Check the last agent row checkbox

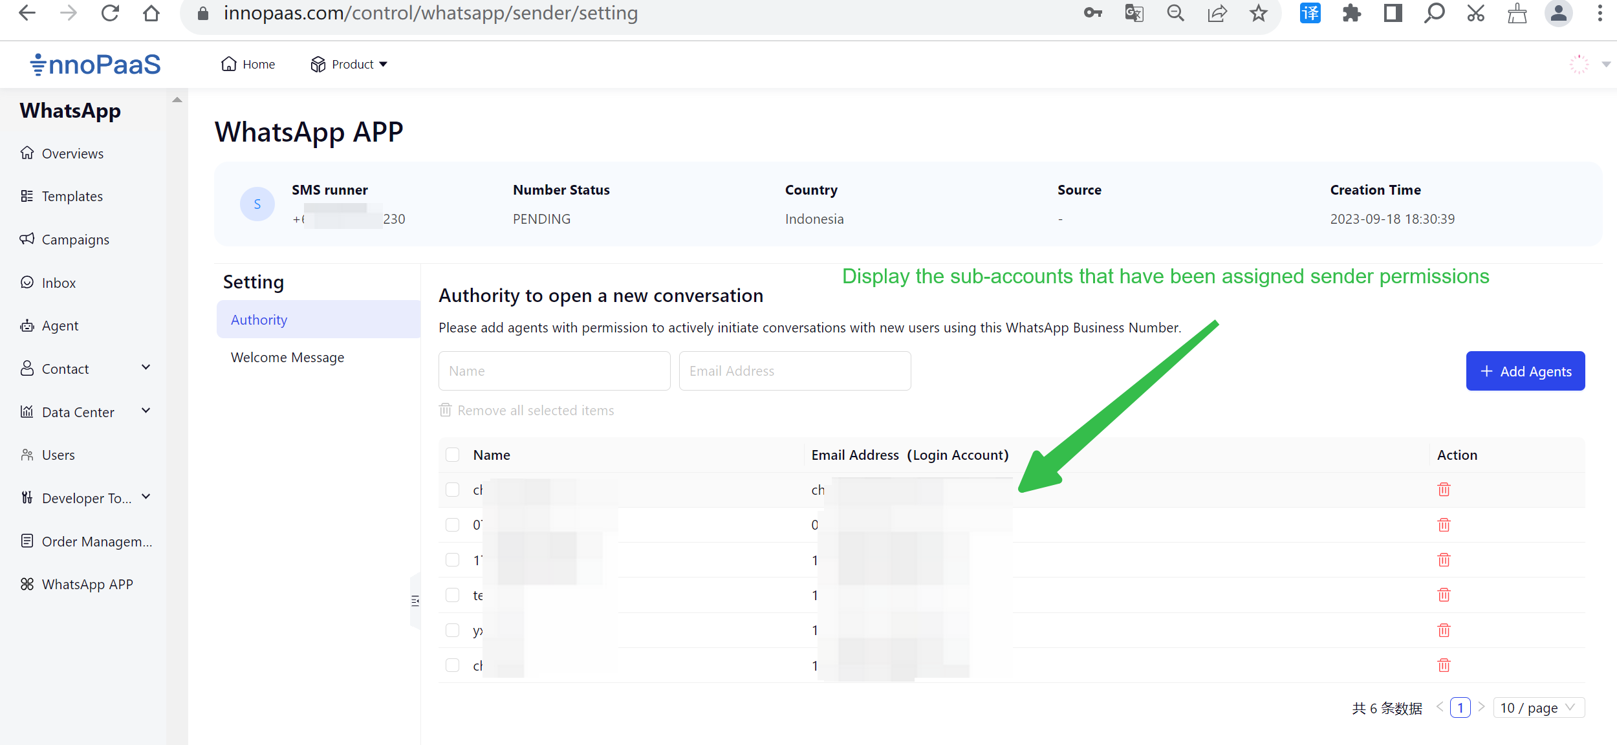pos(453,665)
